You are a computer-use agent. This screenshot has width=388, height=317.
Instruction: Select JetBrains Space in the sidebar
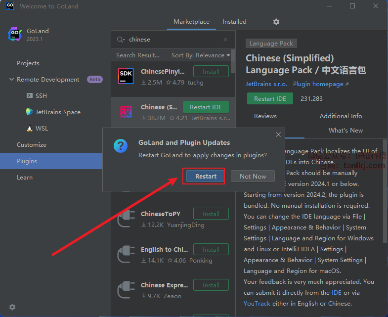[x=58, y=112]
